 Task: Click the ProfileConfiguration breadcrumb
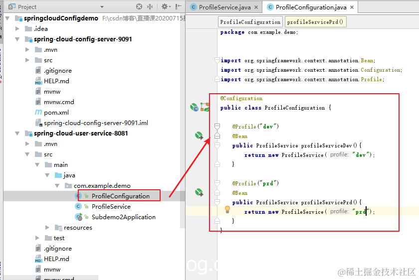click(x=250, y=22)
